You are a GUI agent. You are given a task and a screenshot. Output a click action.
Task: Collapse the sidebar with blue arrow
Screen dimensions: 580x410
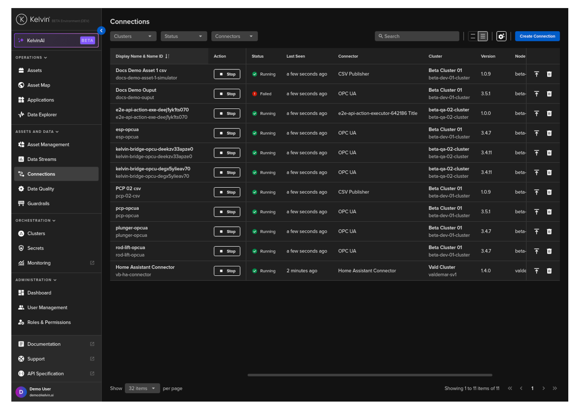[101, 31]
